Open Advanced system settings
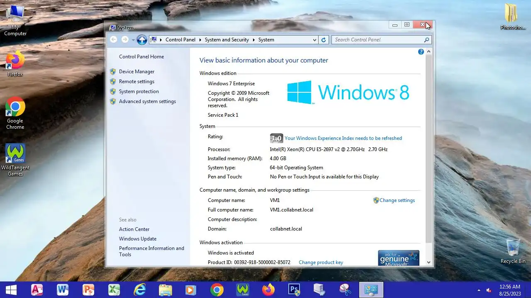The height and width of the screenshot is (298, 531). click(147, 101)
